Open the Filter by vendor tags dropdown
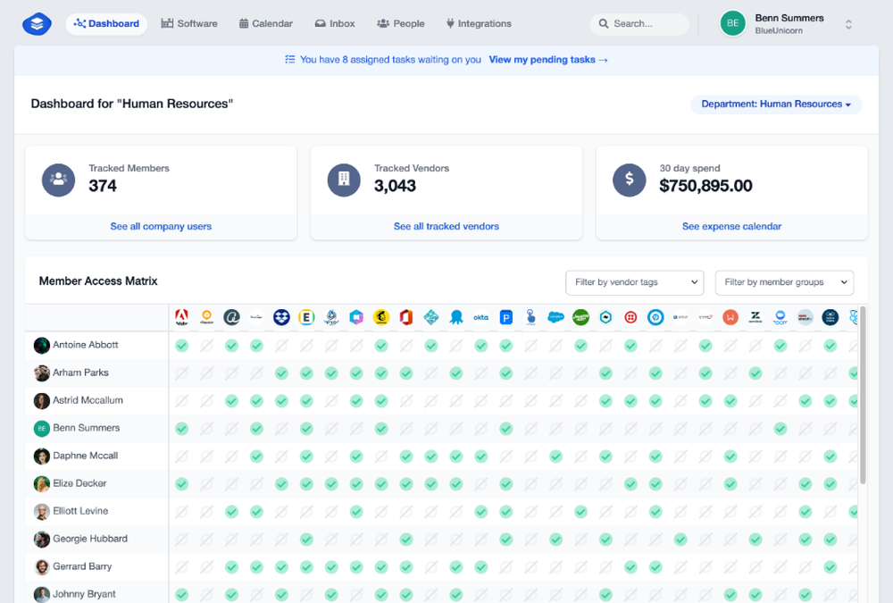This screenshot has width=893, height=603. (634, 282)
